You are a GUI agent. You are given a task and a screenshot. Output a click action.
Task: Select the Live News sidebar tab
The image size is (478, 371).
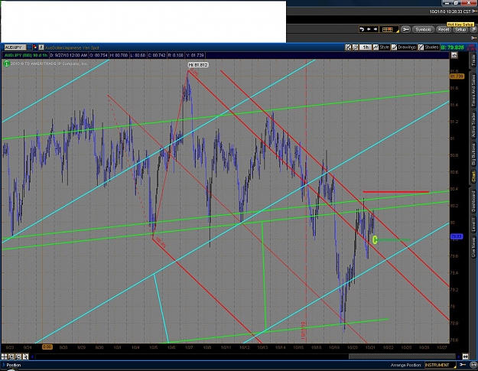(x=473, y=246)
